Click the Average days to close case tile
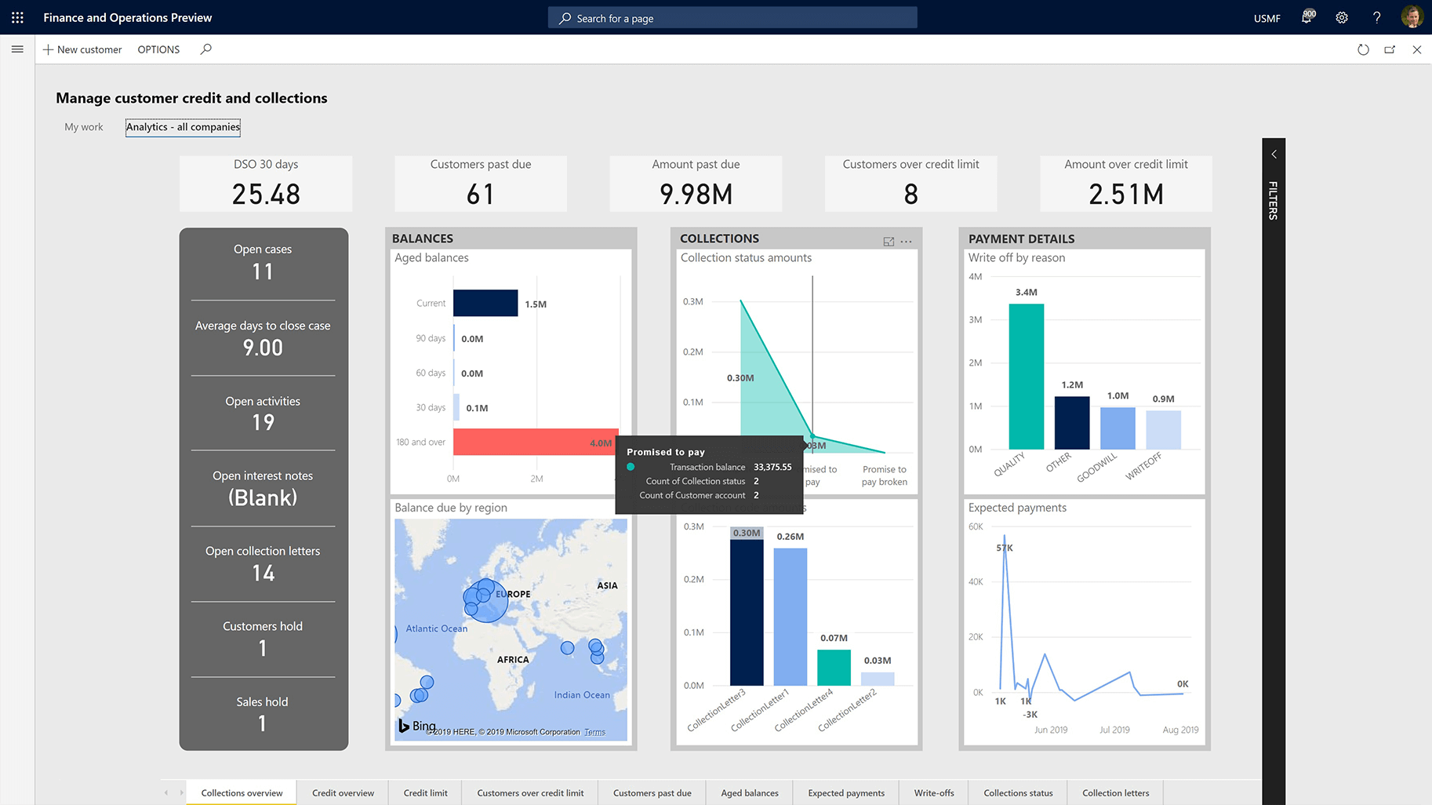The image size is (1432, 805). 263,337
